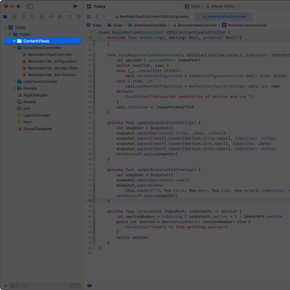Image resolution: width=290 pixels, height=290 pixels.
Task: Toggle breakpoints in the debug bar
Action: [x=90, y=286]
